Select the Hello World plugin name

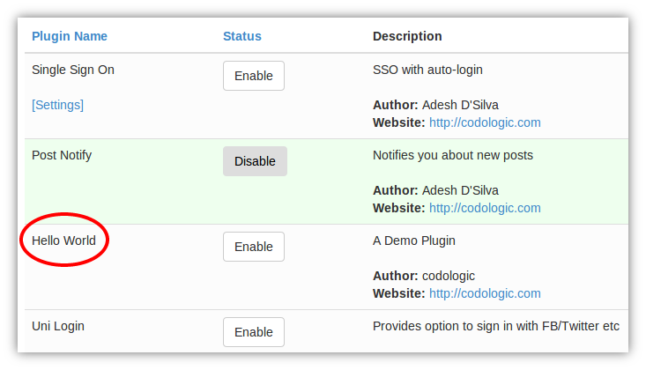coord(63,240)
